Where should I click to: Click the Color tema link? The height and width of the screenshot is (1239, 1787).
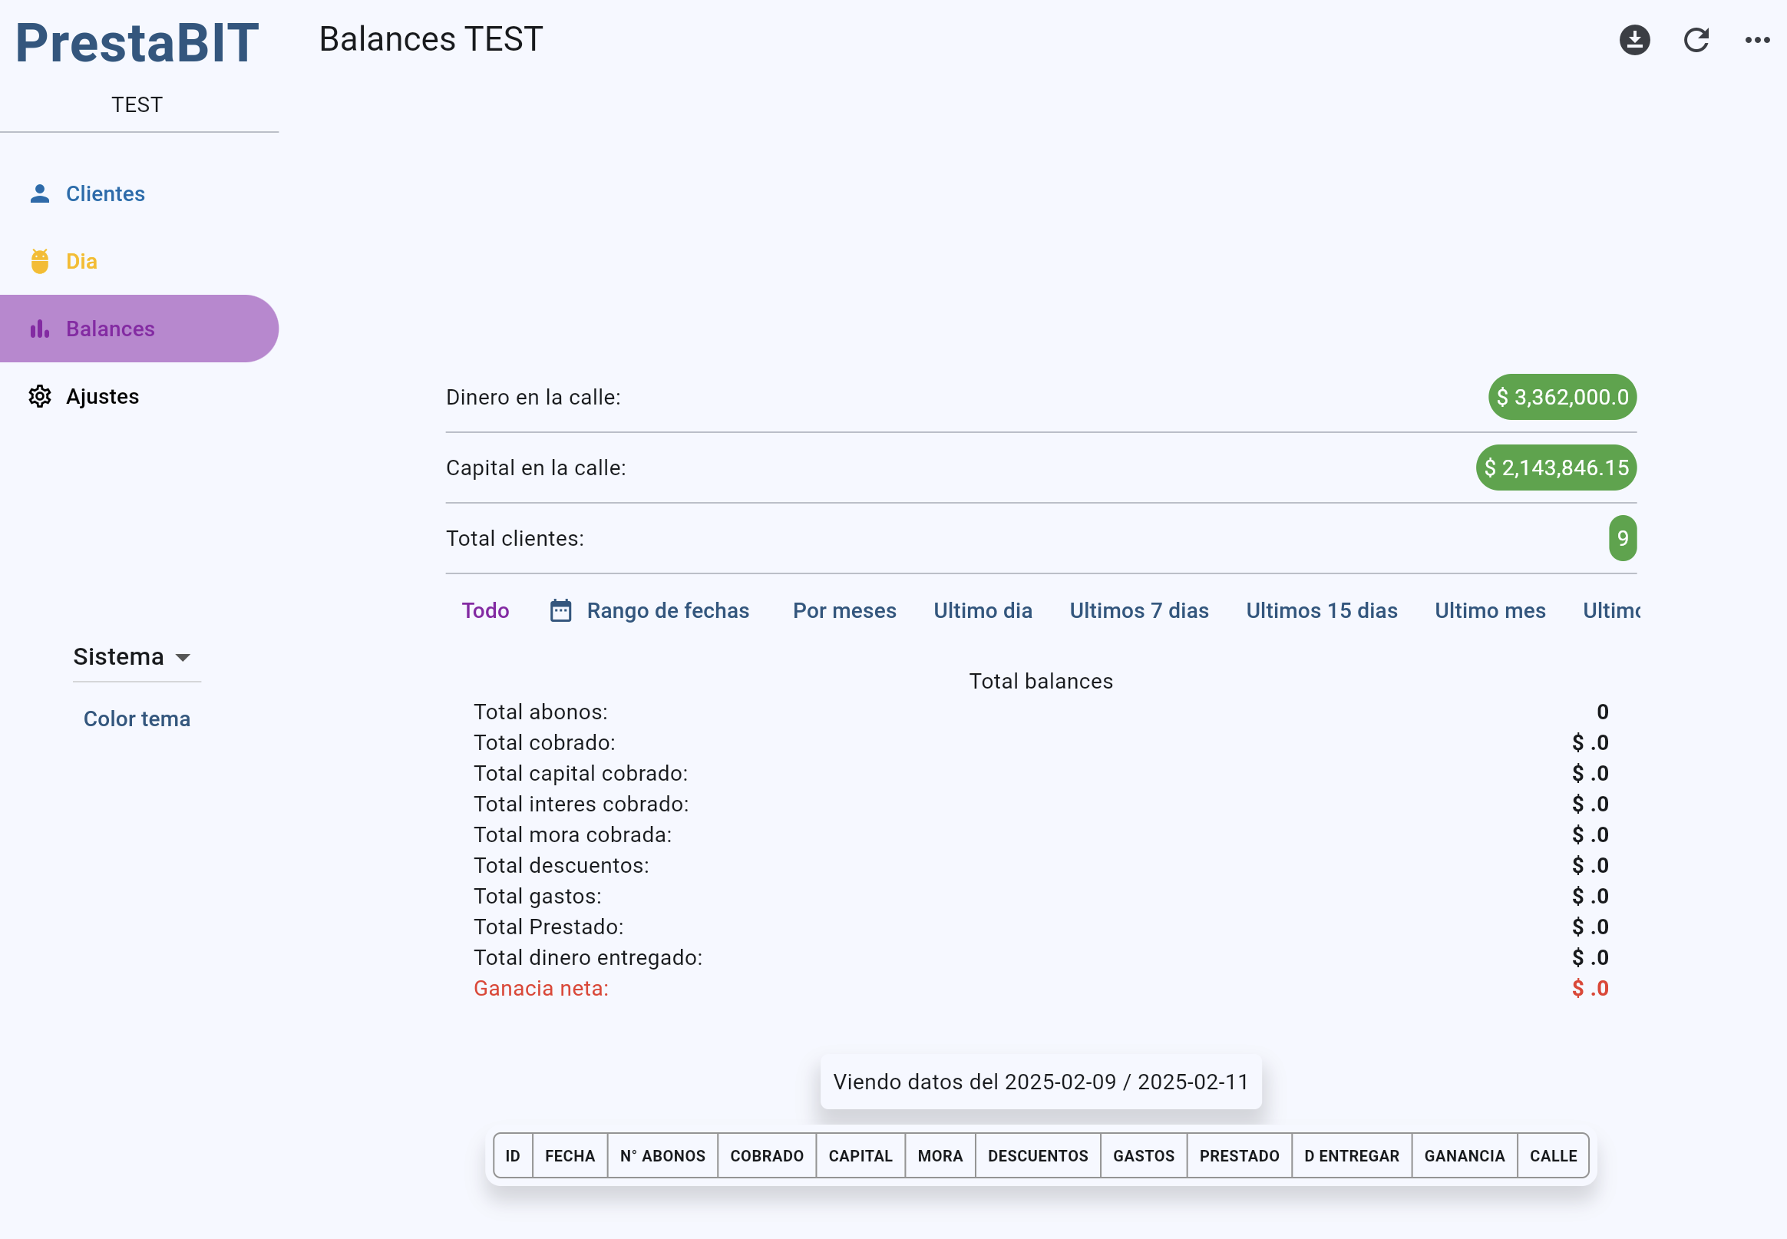coord(137,718)
